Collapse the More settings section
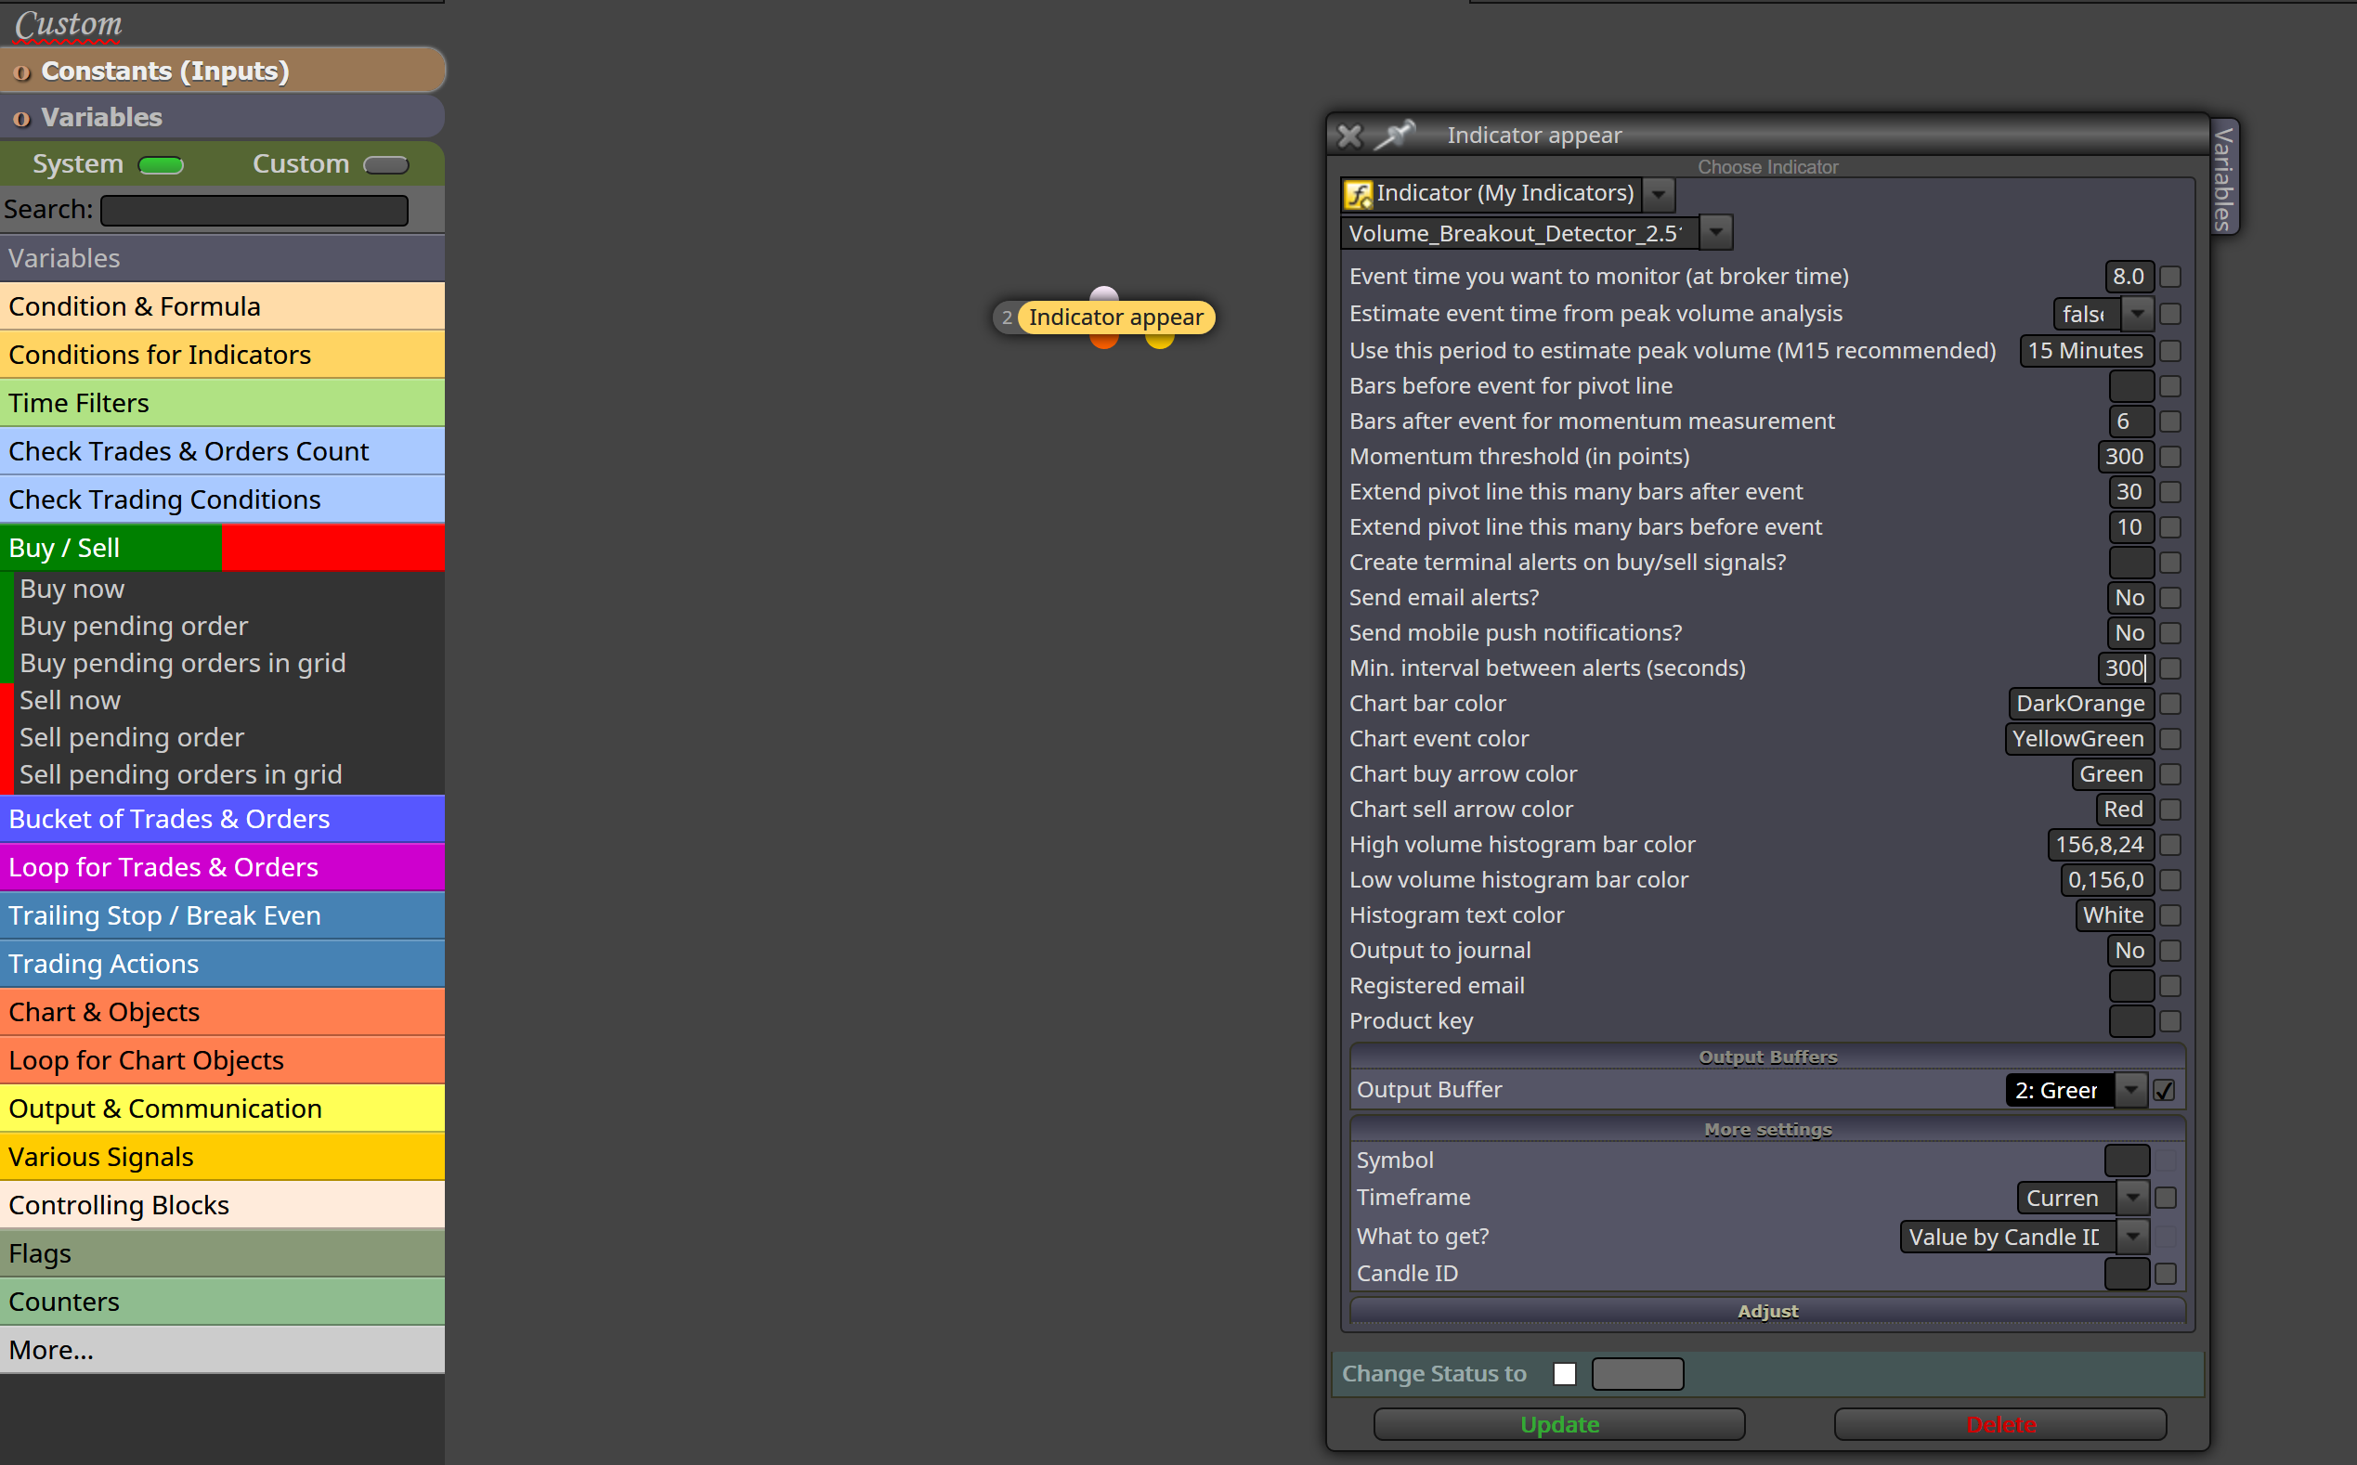The width and height of the screenshot is (2357, 1465). pyautogui.click(x=1768, y=1130)
